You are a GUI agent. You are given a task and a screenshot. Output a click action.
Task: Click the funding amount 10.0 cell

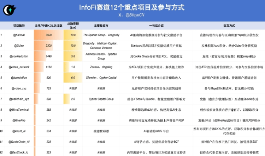click(x=73, y=46)
